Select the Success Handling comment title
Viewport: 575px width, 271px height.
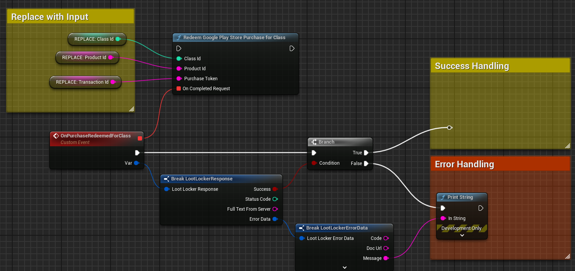pos(472,66)
